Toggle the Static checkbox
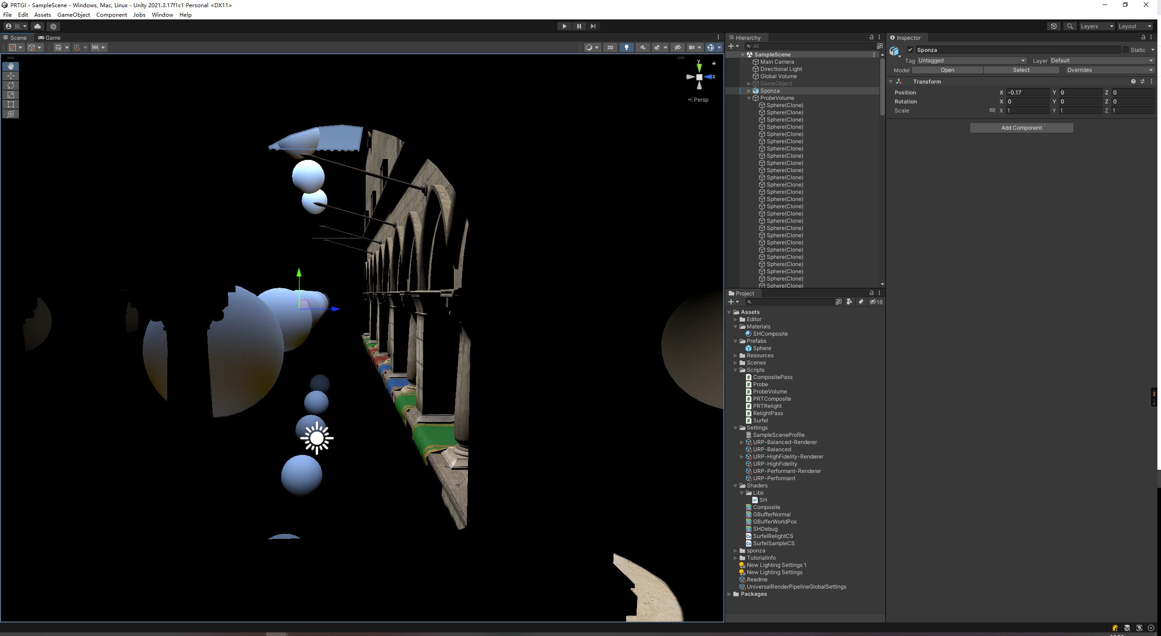This screenshot has width=1161, height=636. [x=1126, y=50]
